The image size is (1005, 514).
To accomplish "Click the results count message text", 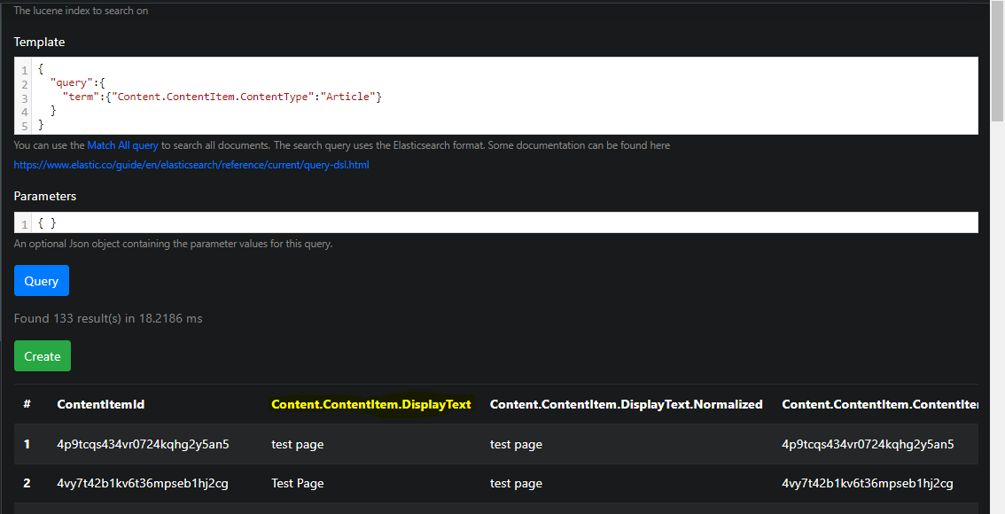I will click(108, 317).
